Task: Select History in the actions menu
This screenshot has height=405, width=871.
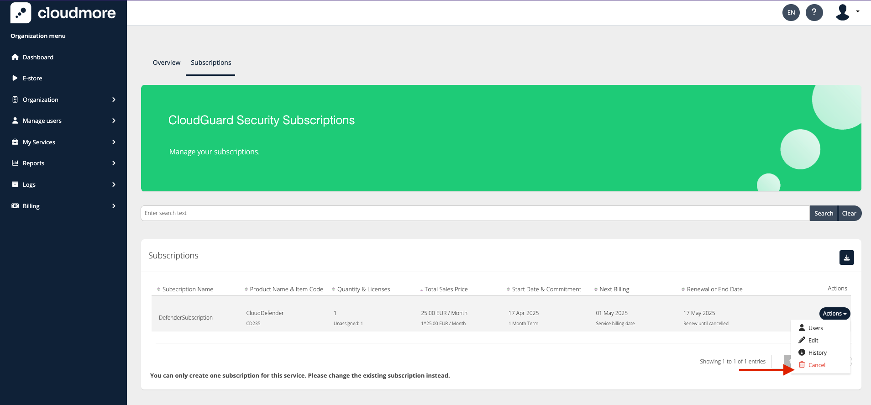Action: [x=817, y=352]
